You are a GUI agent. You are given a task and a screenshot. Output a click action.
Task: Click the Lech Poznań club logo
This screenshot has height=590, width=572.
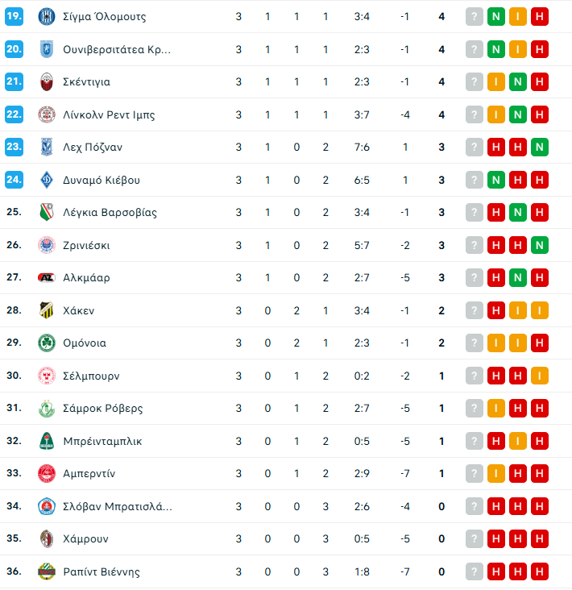pyautogui.click(x=46, y=147)
